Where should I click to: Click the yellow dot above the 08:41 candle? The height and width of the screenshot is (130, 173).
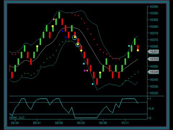pos(37,46)
